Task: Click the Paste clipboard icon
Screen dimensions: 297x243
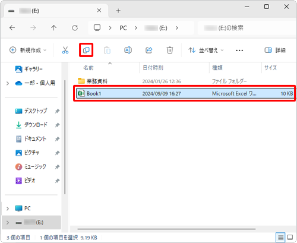Action: (107, 50)
